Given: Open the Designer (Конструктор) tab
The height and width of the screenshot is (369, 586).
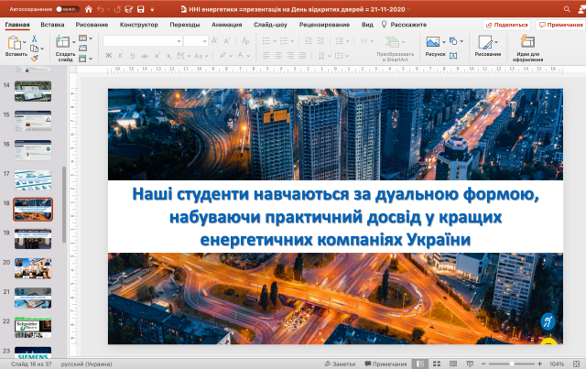Looking at the screenshot, I should pos(140,26).
